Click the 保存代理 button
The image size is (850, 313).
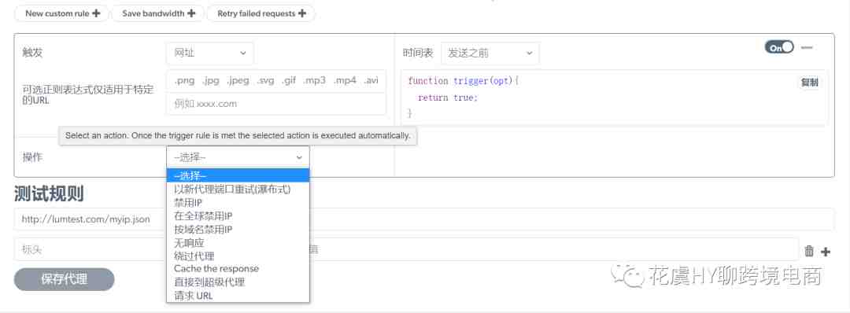tap(64, 279)
